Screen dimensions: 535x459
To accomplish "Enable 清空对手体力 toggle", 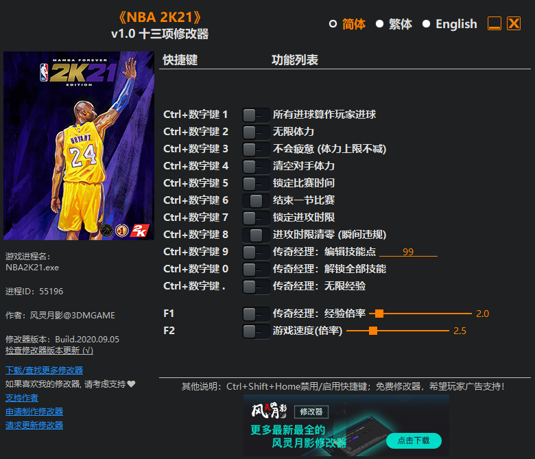I will tap(256, 167).
